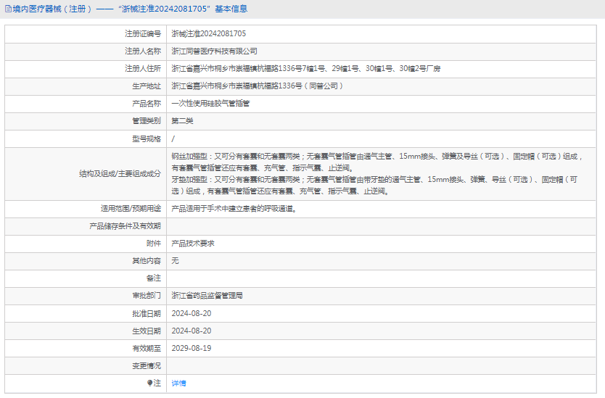Select product name 一次性使用硅胶气管插管
Viewport: 605px width, 398px height.
click(x=210, y=104)
